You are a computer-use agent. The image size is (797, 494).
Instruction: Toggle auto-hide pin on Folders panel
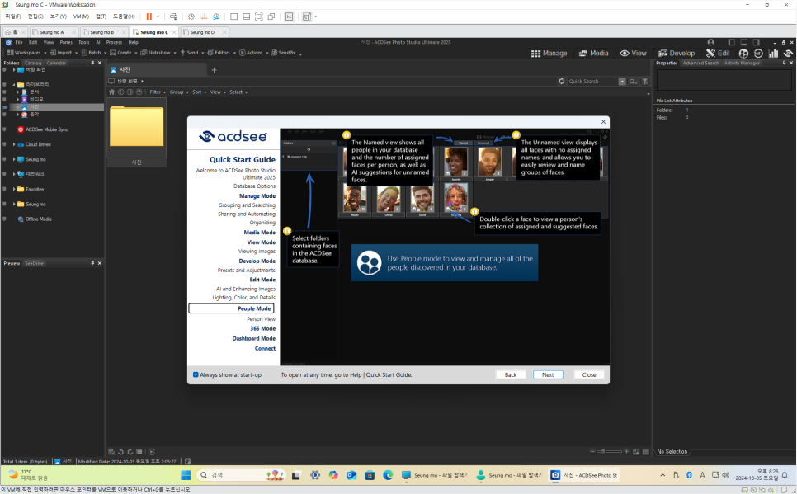coord(92,62)
